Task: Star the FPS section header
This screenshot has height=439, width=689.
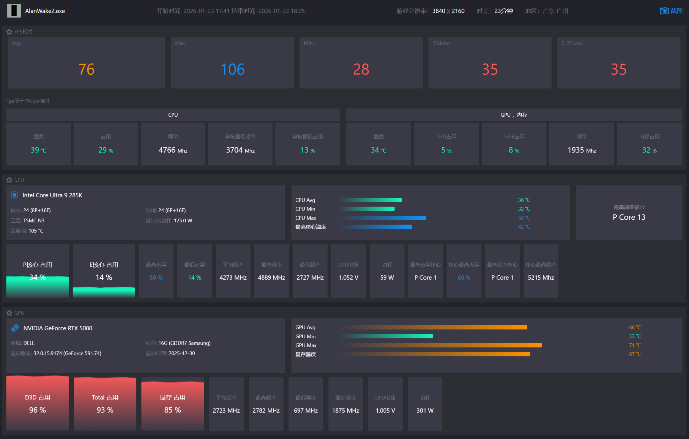Action: (9, 32)
